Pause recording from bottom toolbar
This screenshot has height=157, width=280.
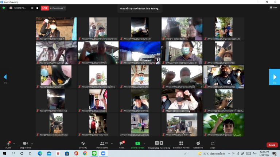157,143
